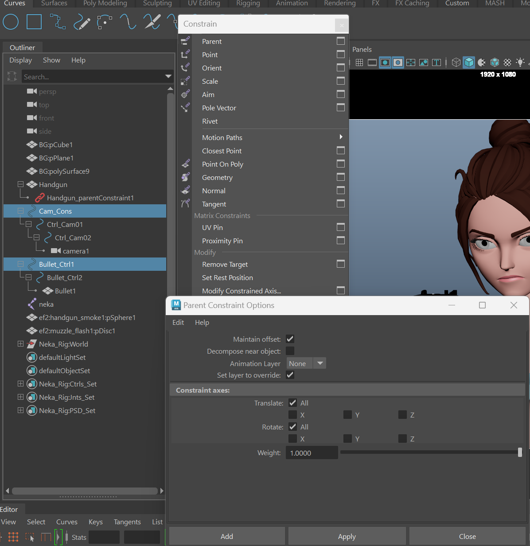The height and width of the screenshot is (546, 530).
Task: Open the Tangents menu in Graph Editor
Action: 127,522
